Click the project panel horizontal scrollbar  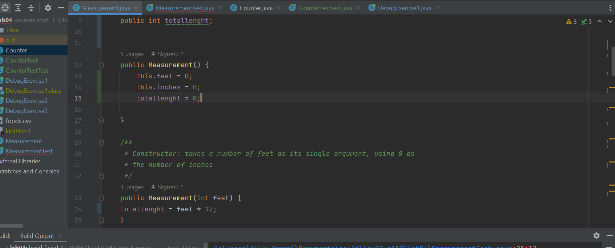(11, 226)
